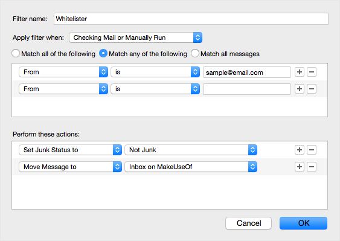Open the Move Message to dropdown
Screen dimensions: 340x241
click(70, 167)
